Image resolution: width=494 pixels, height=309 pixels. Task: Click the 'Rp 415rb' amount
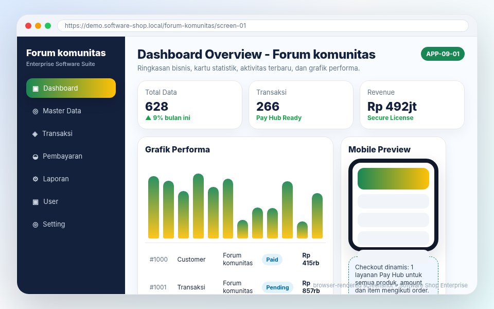[x=311, y=259]
